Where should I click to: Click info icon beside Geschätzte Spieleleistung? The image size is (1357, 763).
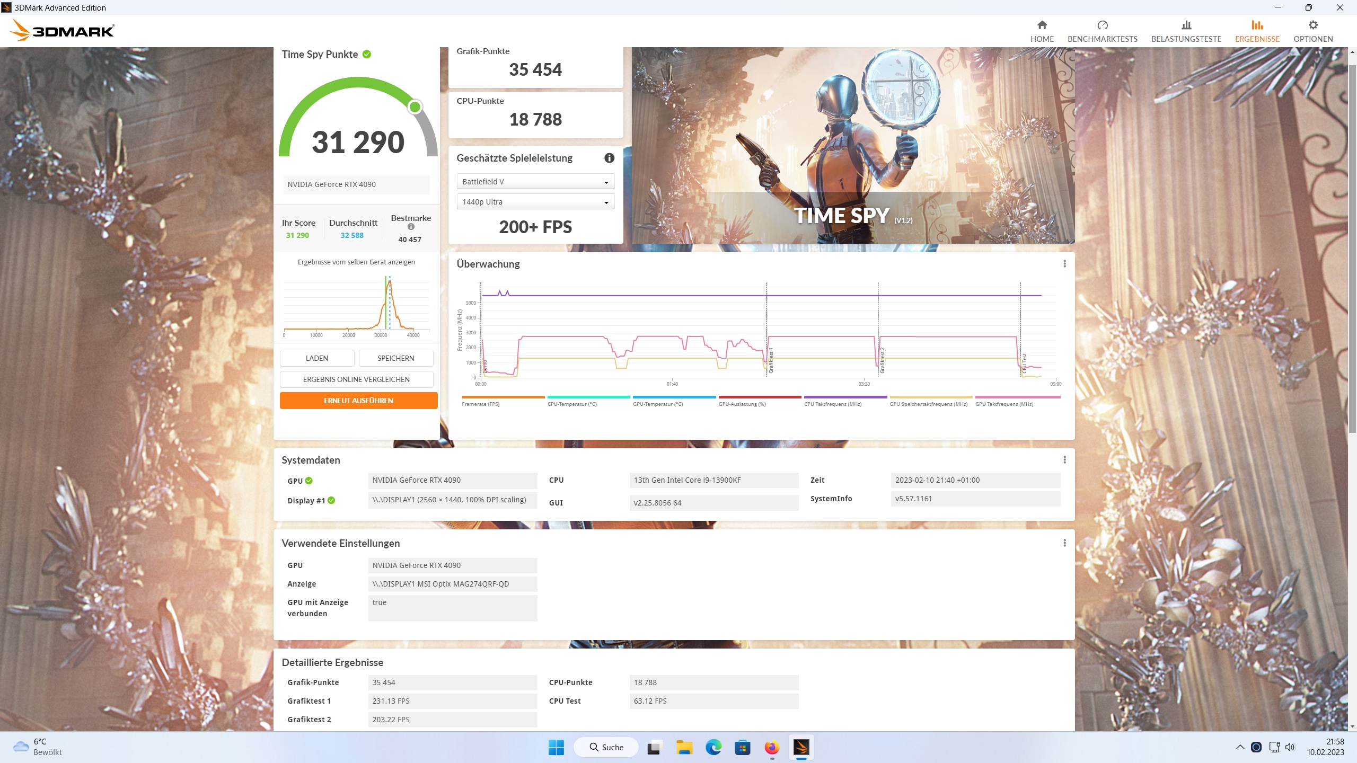609,158
